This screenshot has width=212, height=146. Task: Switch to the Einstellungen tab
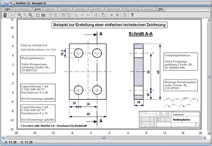(x=23, y=9)
